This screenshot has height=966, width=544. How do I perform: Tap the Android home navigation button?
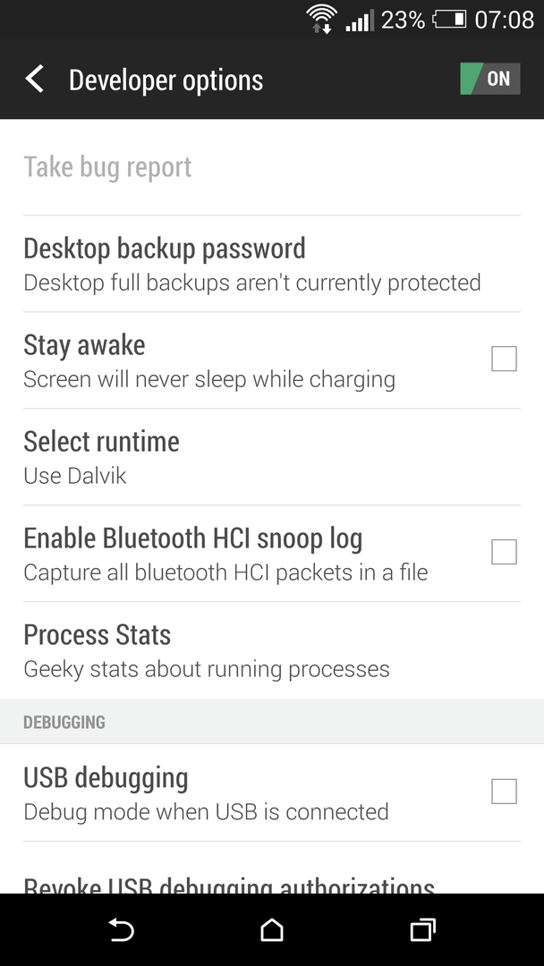click(x=272, y=929)
